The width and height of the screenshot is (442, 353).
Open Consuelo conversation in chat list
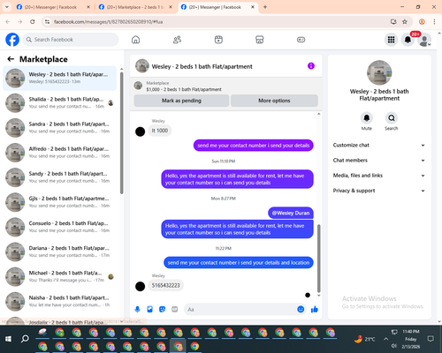click(x=59, y=227)
